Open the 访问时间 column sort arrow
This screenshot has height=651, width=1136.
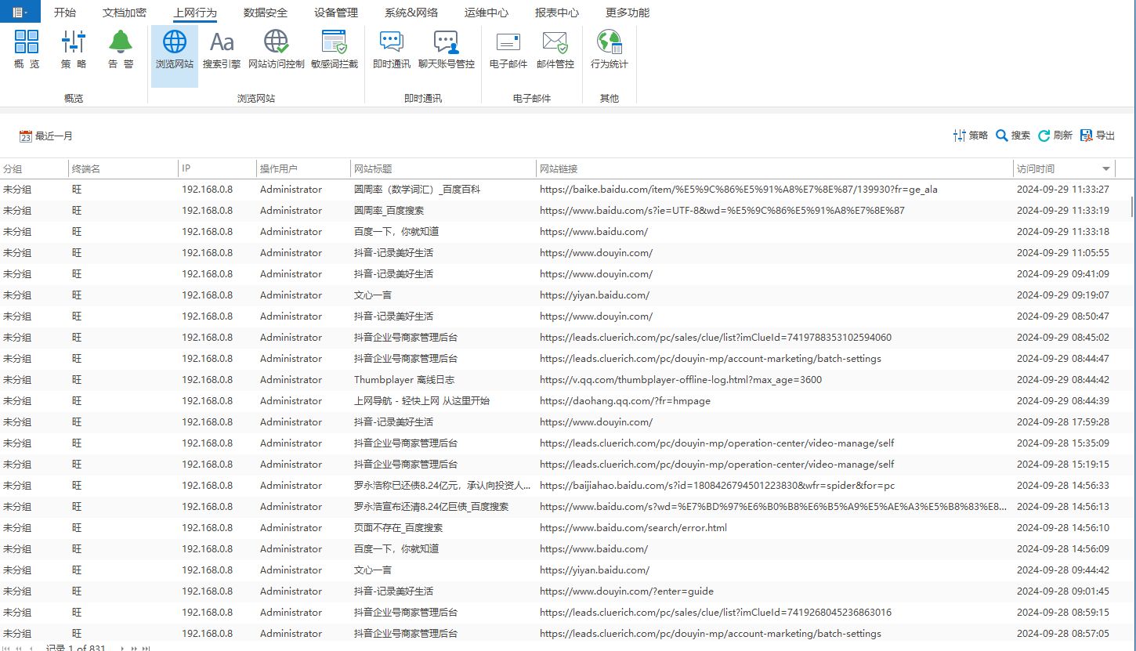coord(1106,168)
